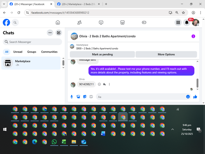Viewport: 205px width, 154px height.
Task: Choose a GIF with the GIF icon
Action: (91, 97)
